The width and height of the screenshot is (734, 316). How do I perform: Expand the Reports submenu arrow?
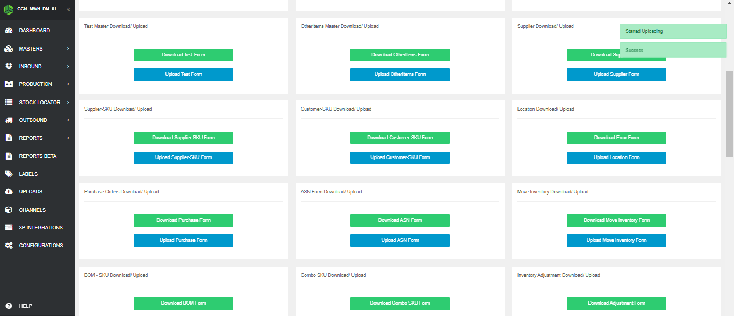(68, 138)
